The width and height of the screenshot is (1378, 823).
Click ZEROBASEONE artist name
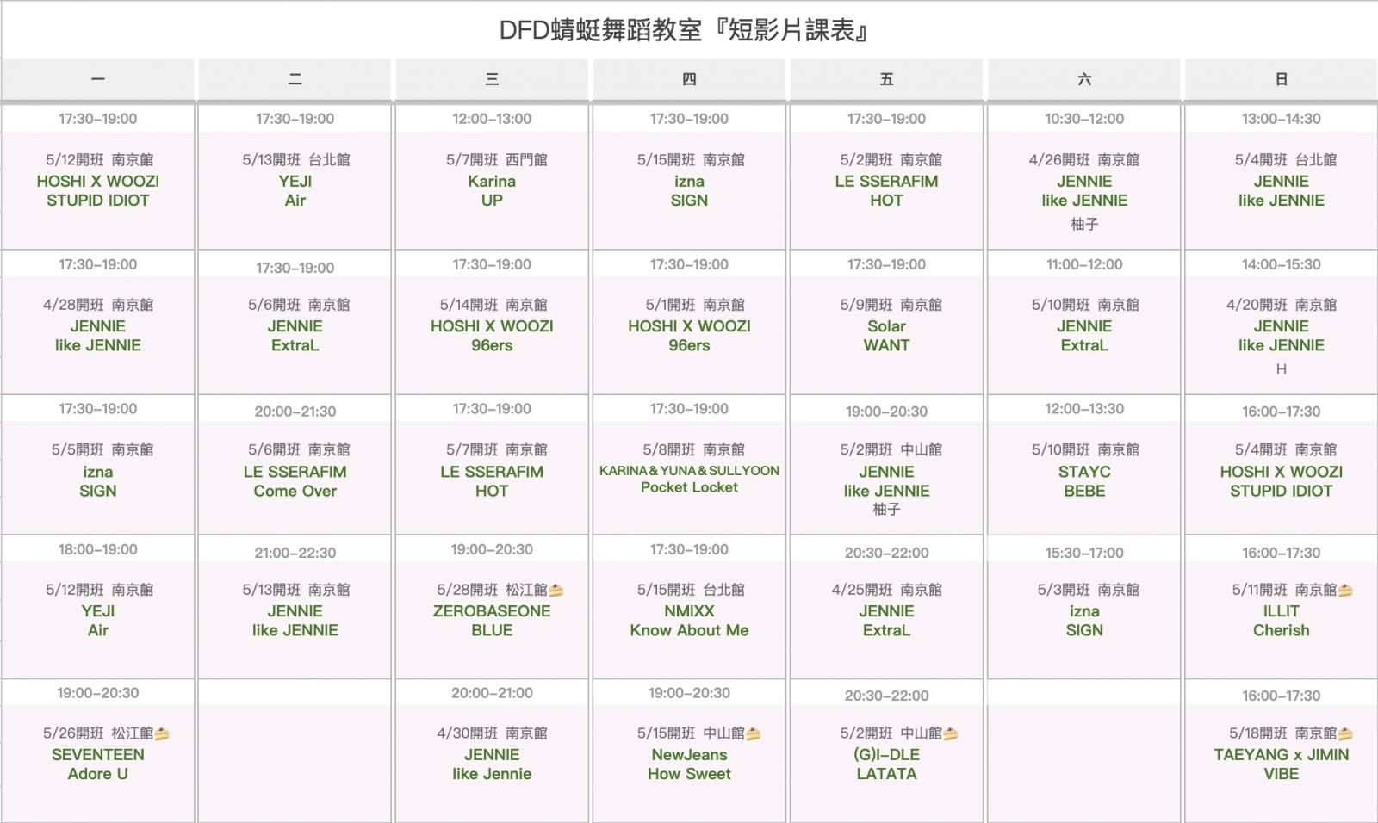[x=492, y=611]
